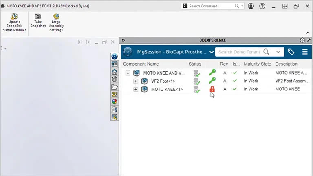
Task: Open the hamburger menu in 3DEXPERIENCE panel
Action: tap(305, 52)
